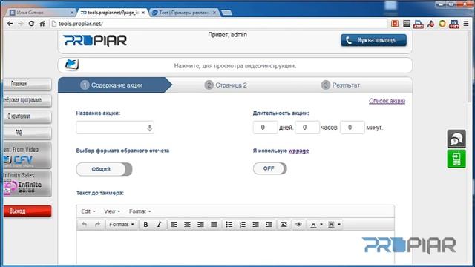The width and height of the screenshot is (475, 267).
Task: Open the chat support widget icon
Action: pos(456,139)
